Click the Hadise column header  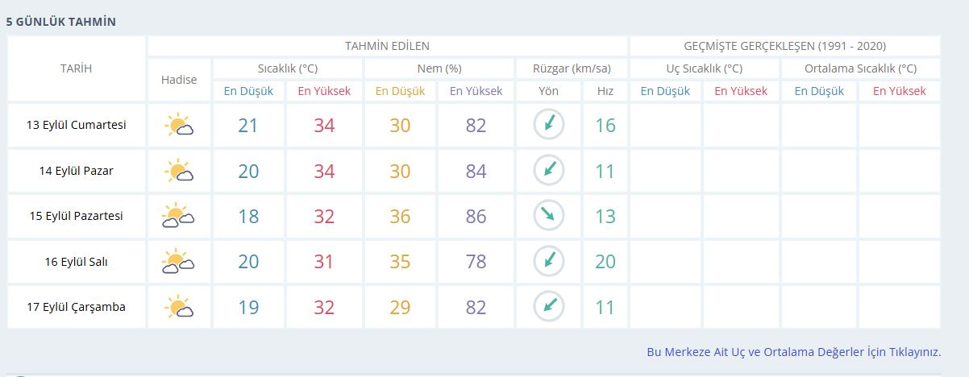[179, 80]
